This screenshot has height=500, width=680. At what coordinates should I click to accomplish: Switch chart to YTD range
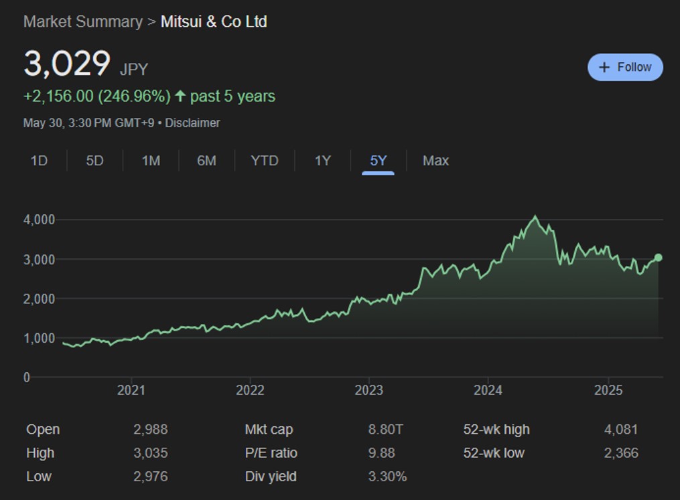click(265, 161)
